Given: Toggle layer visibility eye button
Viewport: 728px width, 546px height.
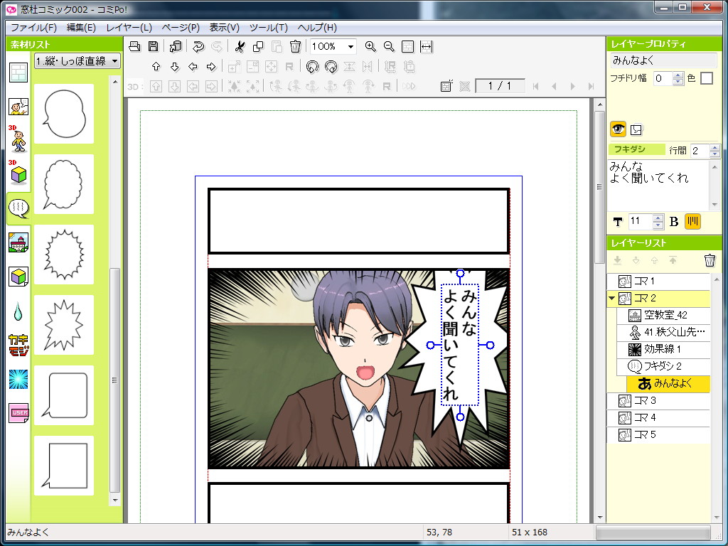Looking at the screenshot, I should (618, 129).
